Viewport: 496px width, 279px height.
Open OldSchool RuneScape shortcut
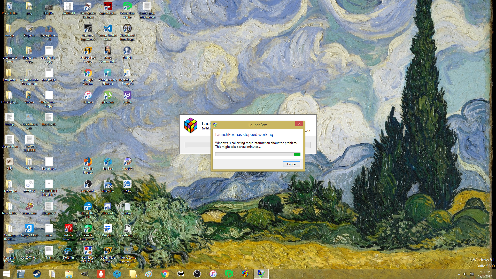pyautogui.click(x=127, y=32)
